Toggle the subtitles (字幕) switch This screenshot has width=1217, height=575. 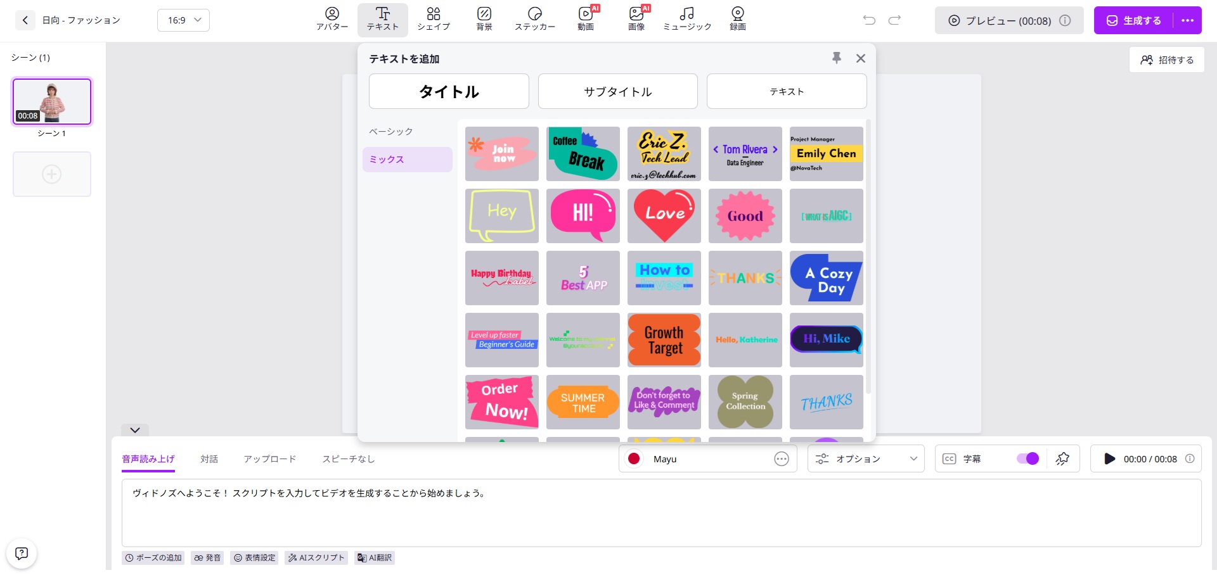coord(1027,458)
